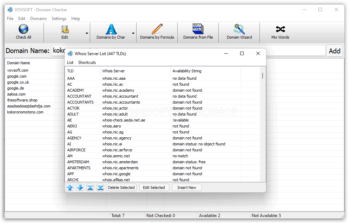The width and height of the screenshot is (349, 223).
Task: Click the Edit Selected button
Action: tap(154, 188)
